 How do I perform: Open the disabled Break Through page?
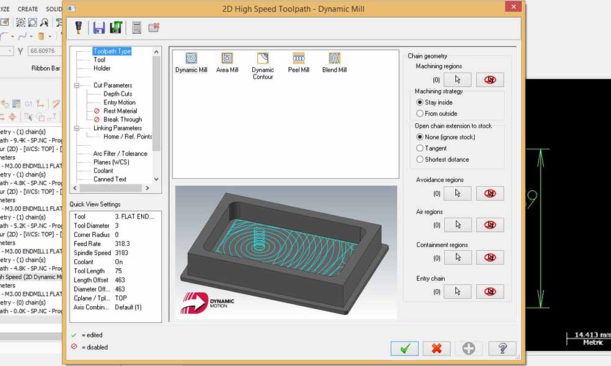122,120
